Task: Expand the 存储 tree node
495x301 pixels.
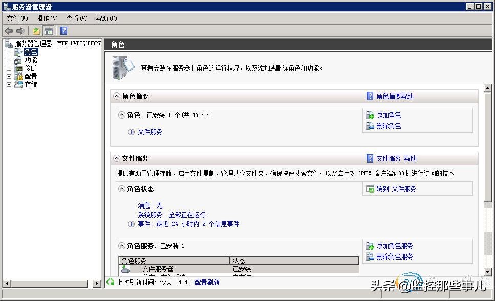Action: pyautogui.click(x=8, y=84)
